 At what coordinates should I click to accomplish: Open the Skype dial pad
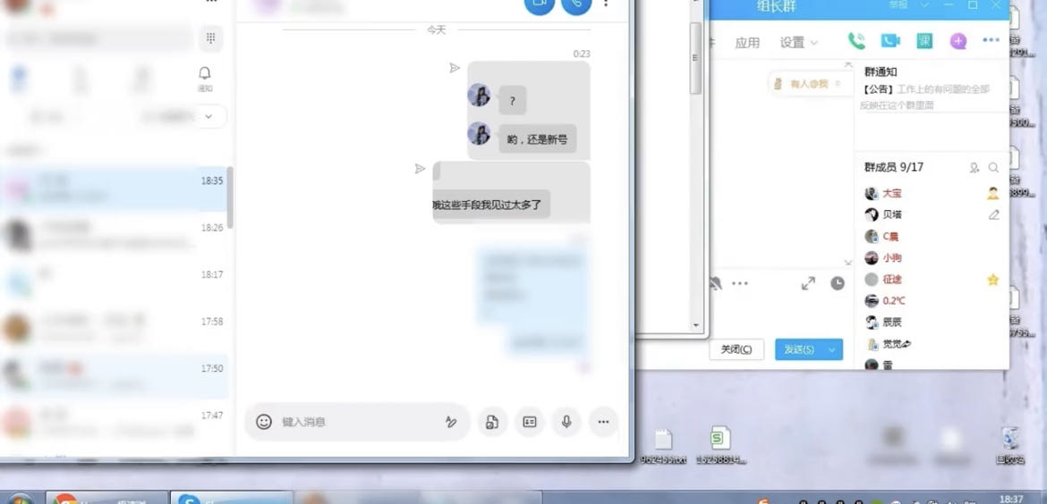point(211,38)
